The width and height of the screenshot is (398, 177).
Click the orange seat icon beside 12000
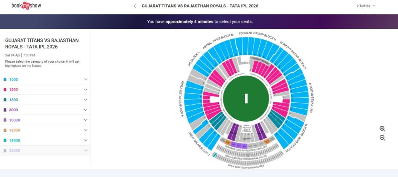tap(5, 130)
